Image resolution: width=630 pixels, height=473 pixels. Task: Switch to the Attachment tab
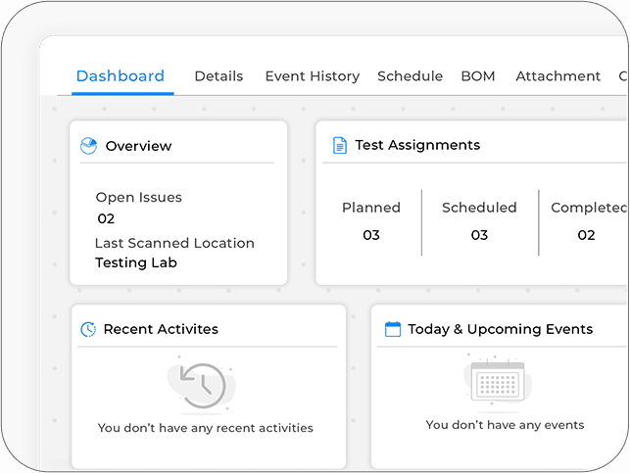[557, 76]
